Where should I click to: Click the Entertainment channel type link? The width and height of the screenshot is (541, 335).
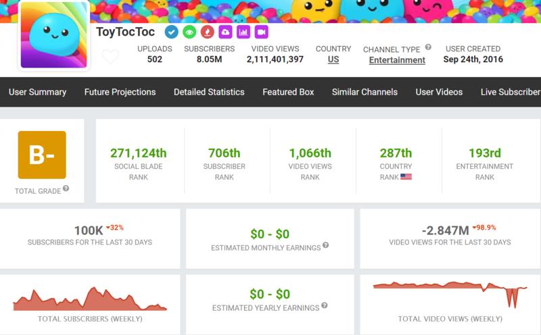coord(397,60)
